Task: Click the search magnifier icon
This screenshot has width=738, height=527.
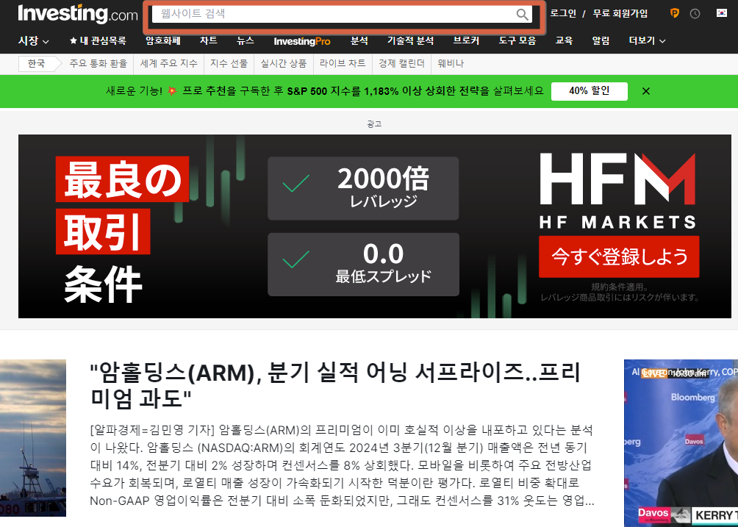Action: [523, 14]
